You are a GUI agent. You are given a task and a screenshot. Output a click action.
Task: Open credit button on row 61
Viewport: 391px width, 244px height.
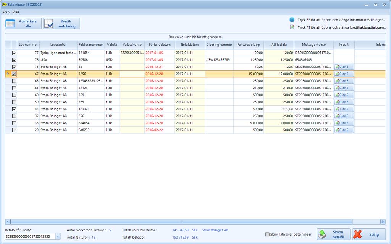click(x=344, y=88)
